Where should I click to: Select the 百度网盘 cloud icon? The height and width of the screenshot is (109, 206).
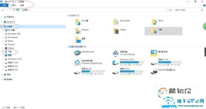116,53
